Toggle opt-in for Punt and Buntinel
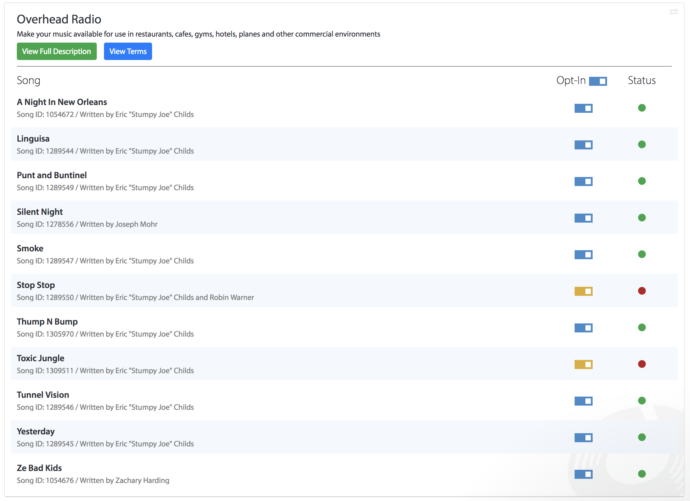Viewport: 690px width, 501px height. coord(583,181)
